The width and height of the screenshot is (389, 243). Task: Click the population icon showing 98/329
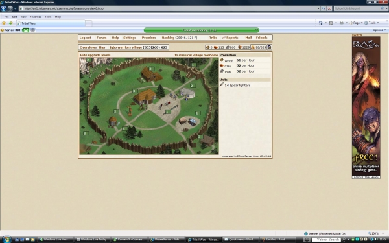[x=253, y=47]
